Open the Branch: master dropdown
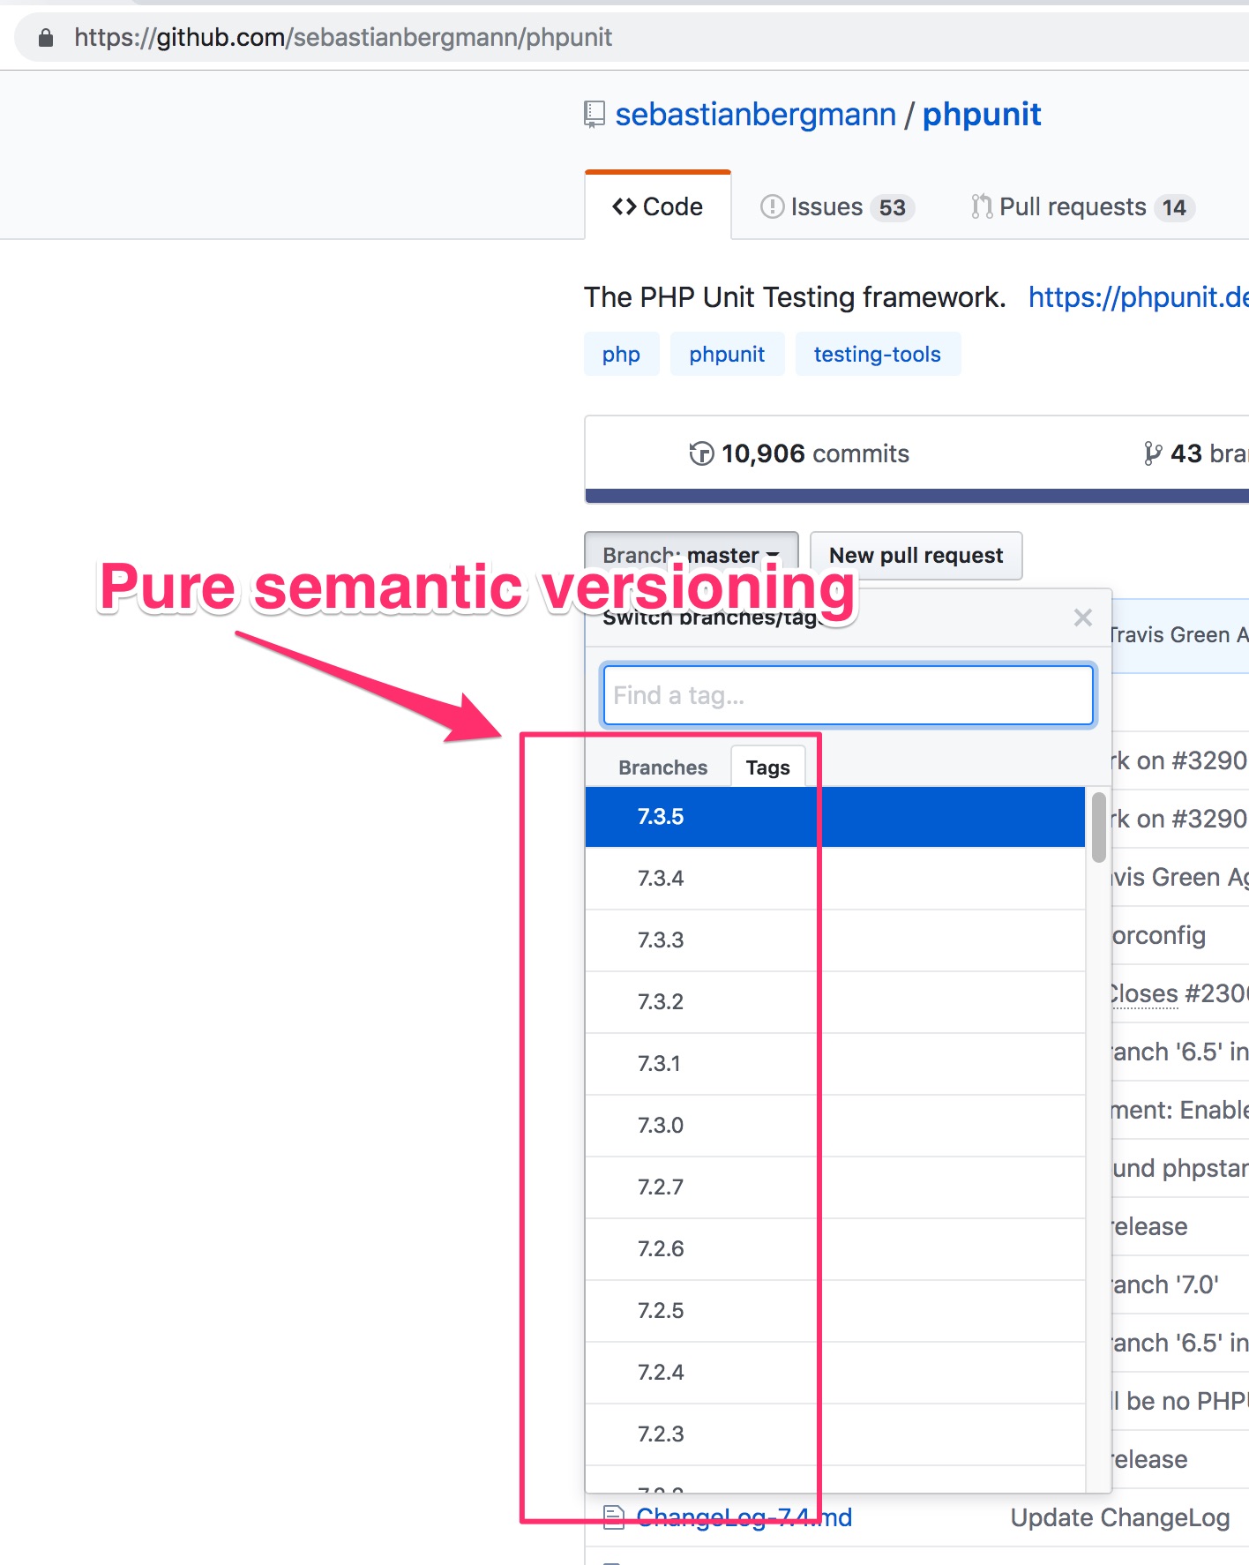The height and width of the screenshot is (1565, 1249). (692, 555)
